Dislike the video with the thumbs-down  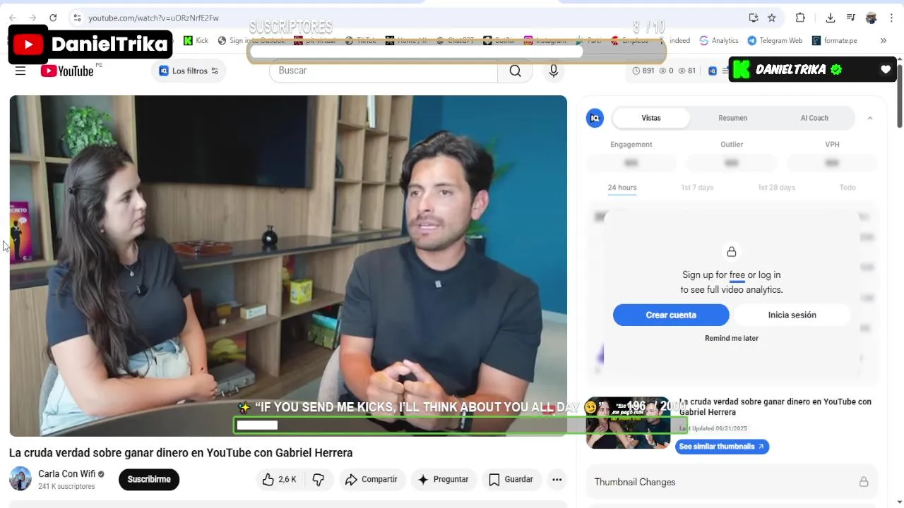point(319,480)
